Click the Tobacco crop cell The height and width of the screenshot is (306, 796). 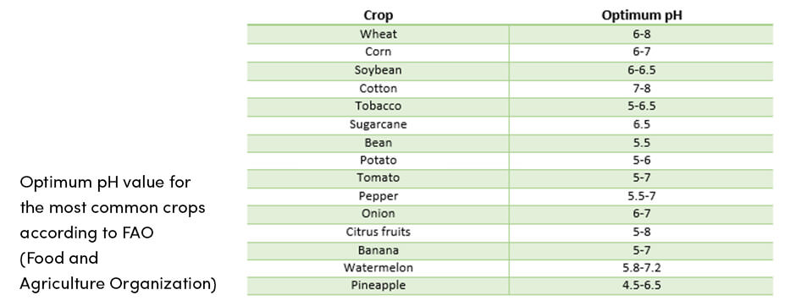click(x=379, y=107)
